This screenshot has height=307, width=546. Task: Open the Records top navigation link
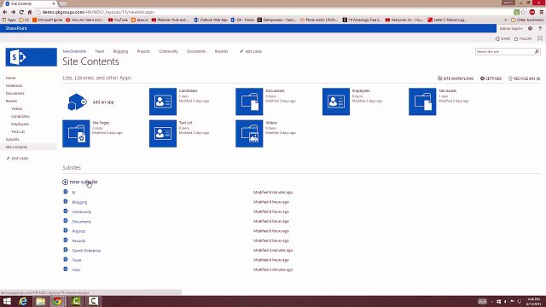pyautogui.click(x=221, y=51)
